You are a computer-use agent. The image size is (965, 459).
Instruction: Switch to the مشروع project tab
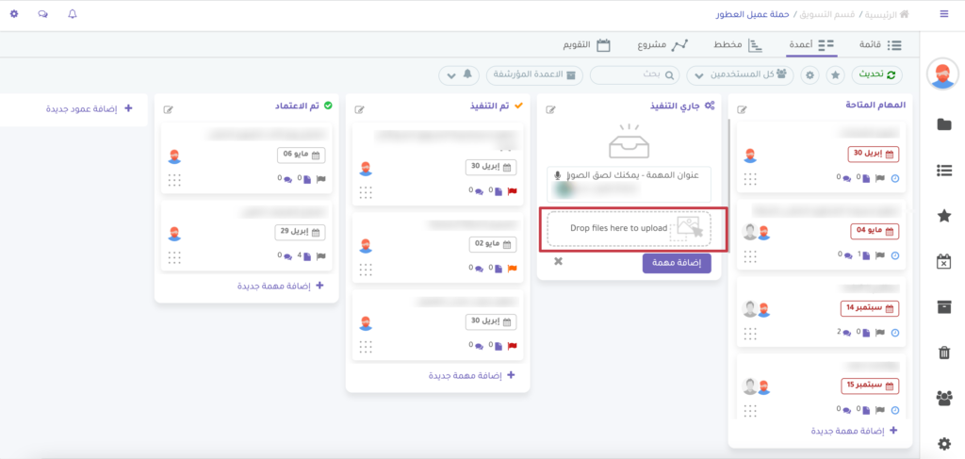tap(662, 45)
